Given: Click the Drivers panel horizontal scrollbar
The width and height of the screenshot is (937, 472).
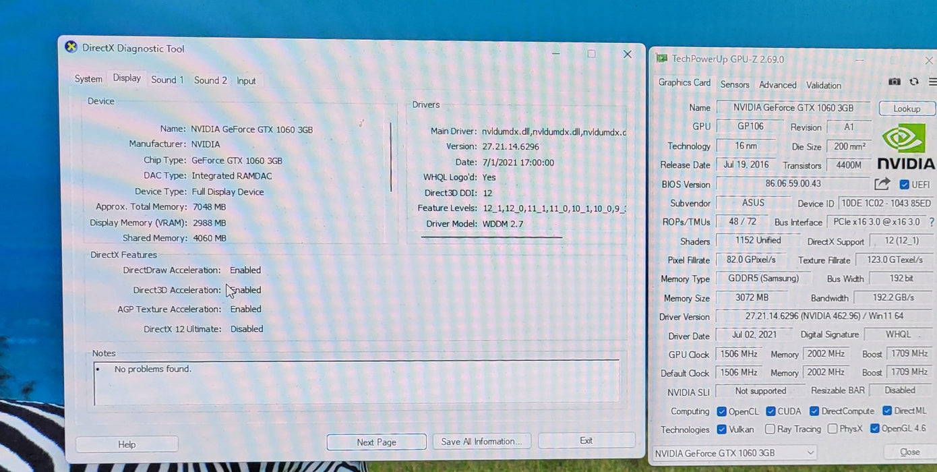Looking at the screenshot, I should [x=491, y=237].
